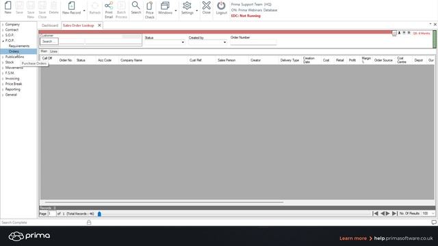The width and height of the screenshot is (438, 246).
Task: Sort by the Sales Person column header
Action: [227, 60]
